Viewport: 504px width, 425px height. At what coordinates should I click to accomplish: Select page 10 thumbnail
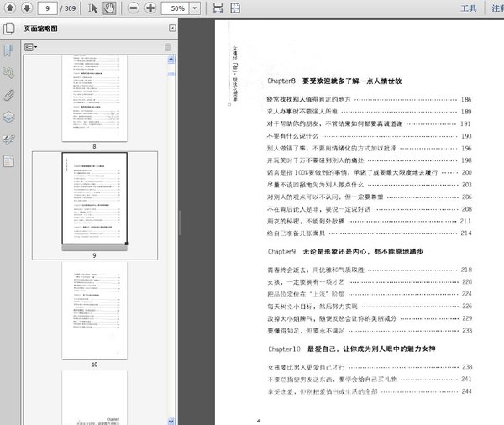94,311
